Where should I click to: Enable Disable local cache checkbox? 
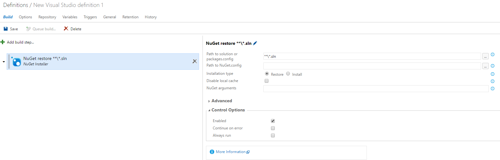coord(267,81)
